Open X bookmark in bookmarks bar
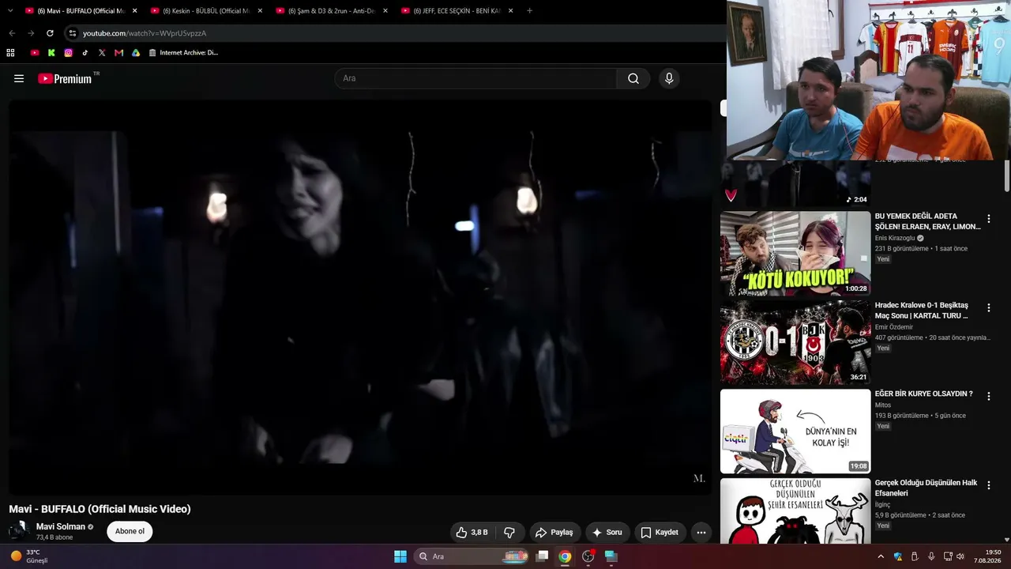1011x569 pixels. [x=102, y=53]
